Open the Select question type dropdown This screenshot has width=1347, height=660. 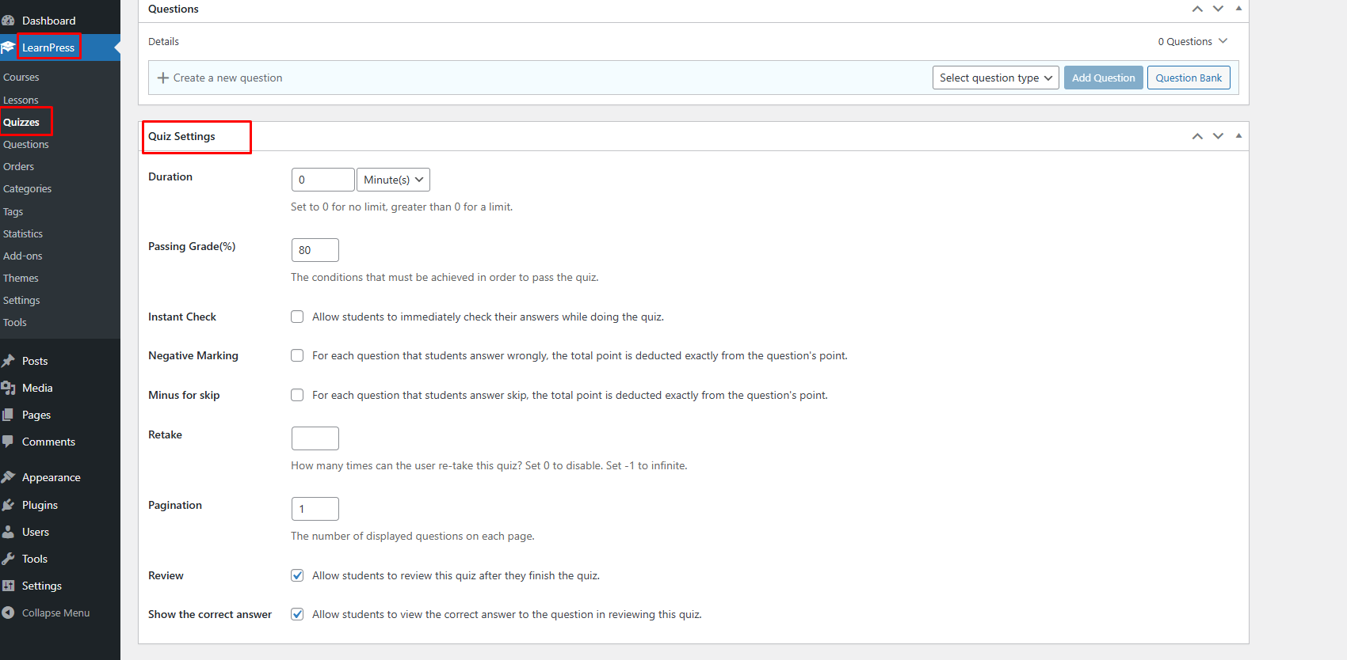[995, 78]
